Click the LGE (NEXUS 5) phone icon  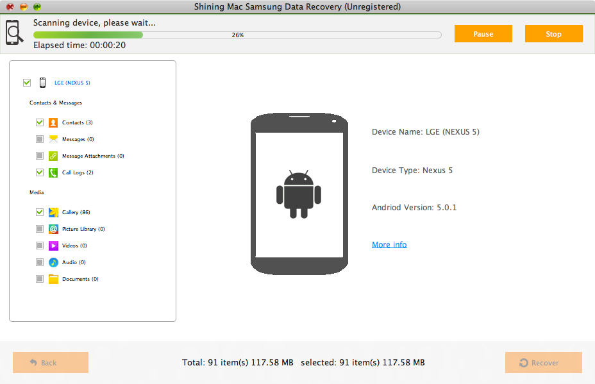point(42,82)
